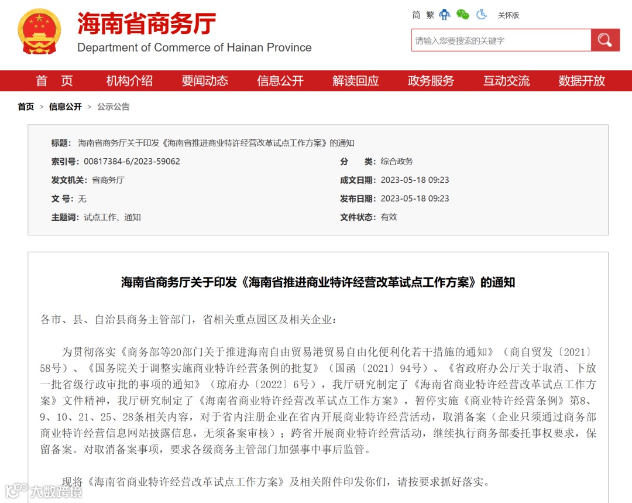Image resolution: width=632 pixels, height=503 pixels.
Task: Open the 政务服务 menu item
Action: tap(431, 81)
